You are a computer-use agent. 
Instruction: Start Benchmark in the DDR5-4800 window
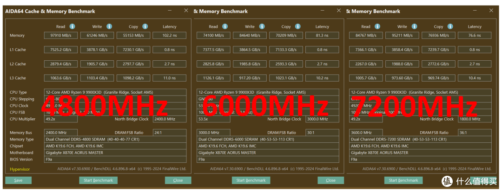point(98,180)
